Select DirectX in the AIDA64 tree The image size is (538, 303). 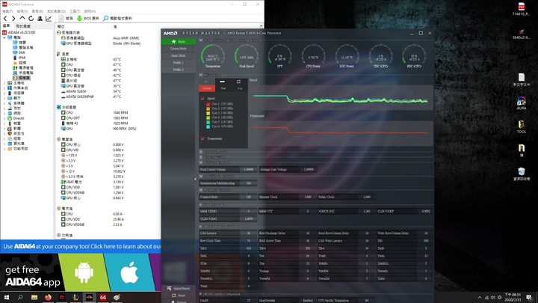coord(19,118)
